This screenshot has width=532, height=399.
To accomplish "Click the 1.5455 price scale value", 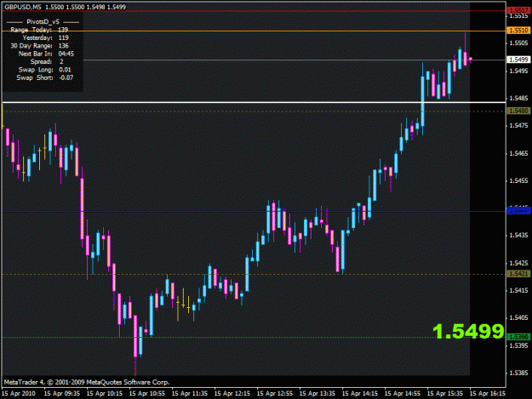I will [x=519, y=180].
